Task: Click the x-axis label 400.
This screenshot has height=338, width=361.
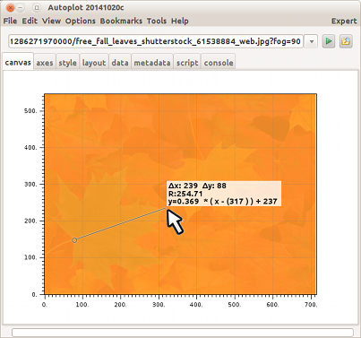Action: tap(196, 305)
